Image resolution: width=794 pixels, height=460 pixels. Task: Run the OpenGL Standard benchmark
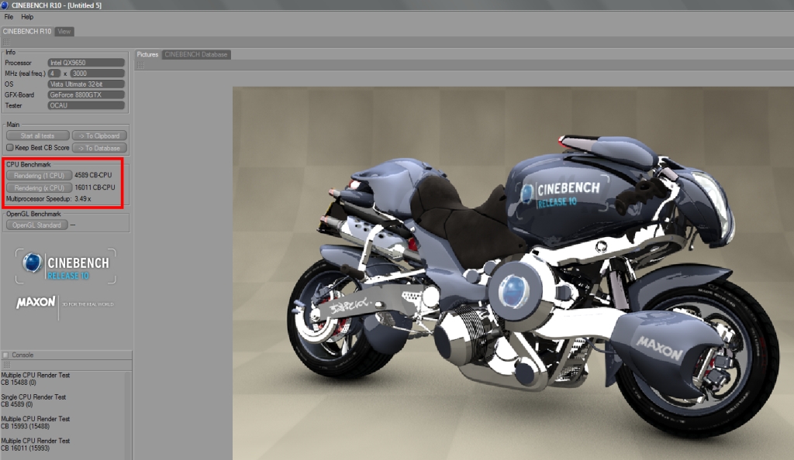pyautogui.click(x=36, y=225)
